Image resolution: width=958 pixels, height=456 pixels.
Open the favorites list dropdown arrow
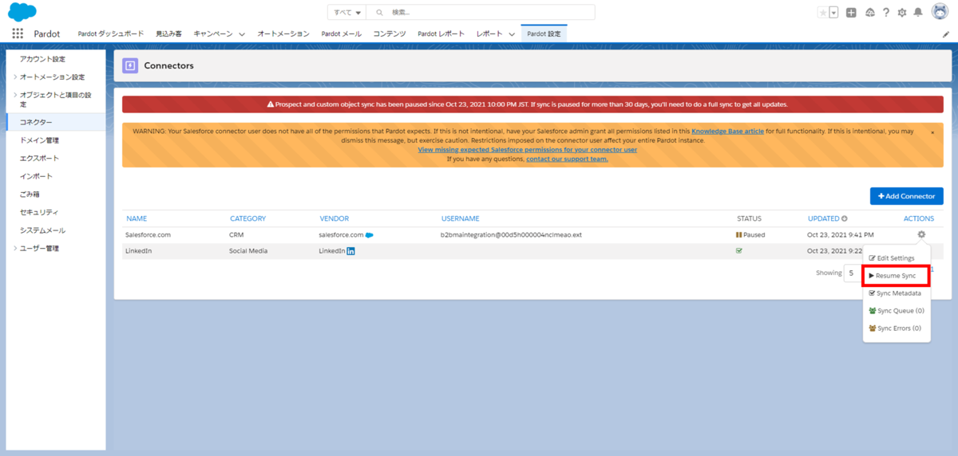click(x=833, y=12)
